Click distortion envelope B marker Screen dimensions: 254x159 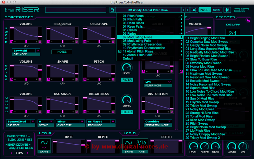pyautogui.click(x=172, y=112)
